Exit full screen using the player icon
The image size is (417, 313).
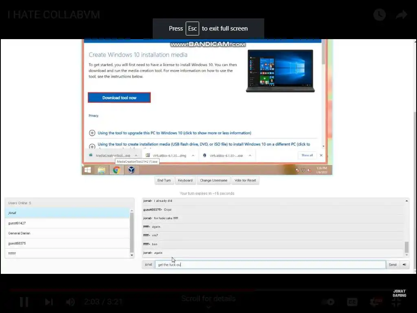(x=396, y=302)
